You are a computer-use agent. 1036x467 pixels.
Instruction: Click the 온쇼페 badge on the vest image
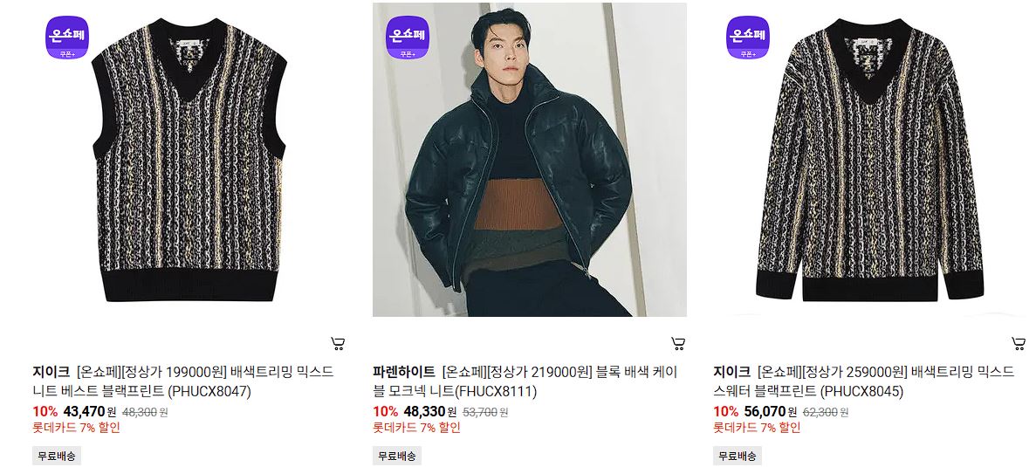pos(66,37)
